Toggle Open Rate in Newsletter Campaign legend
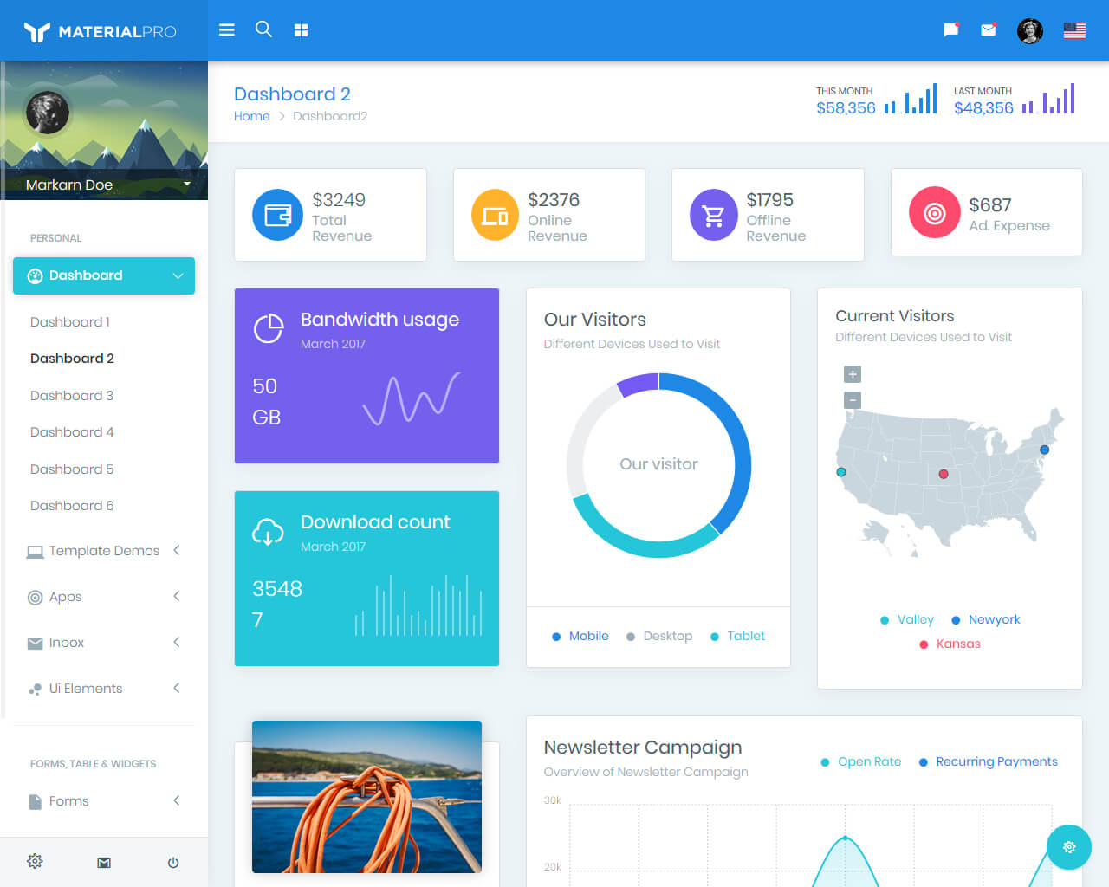The width and height of the screenshot is (1109, 887). 860,761
